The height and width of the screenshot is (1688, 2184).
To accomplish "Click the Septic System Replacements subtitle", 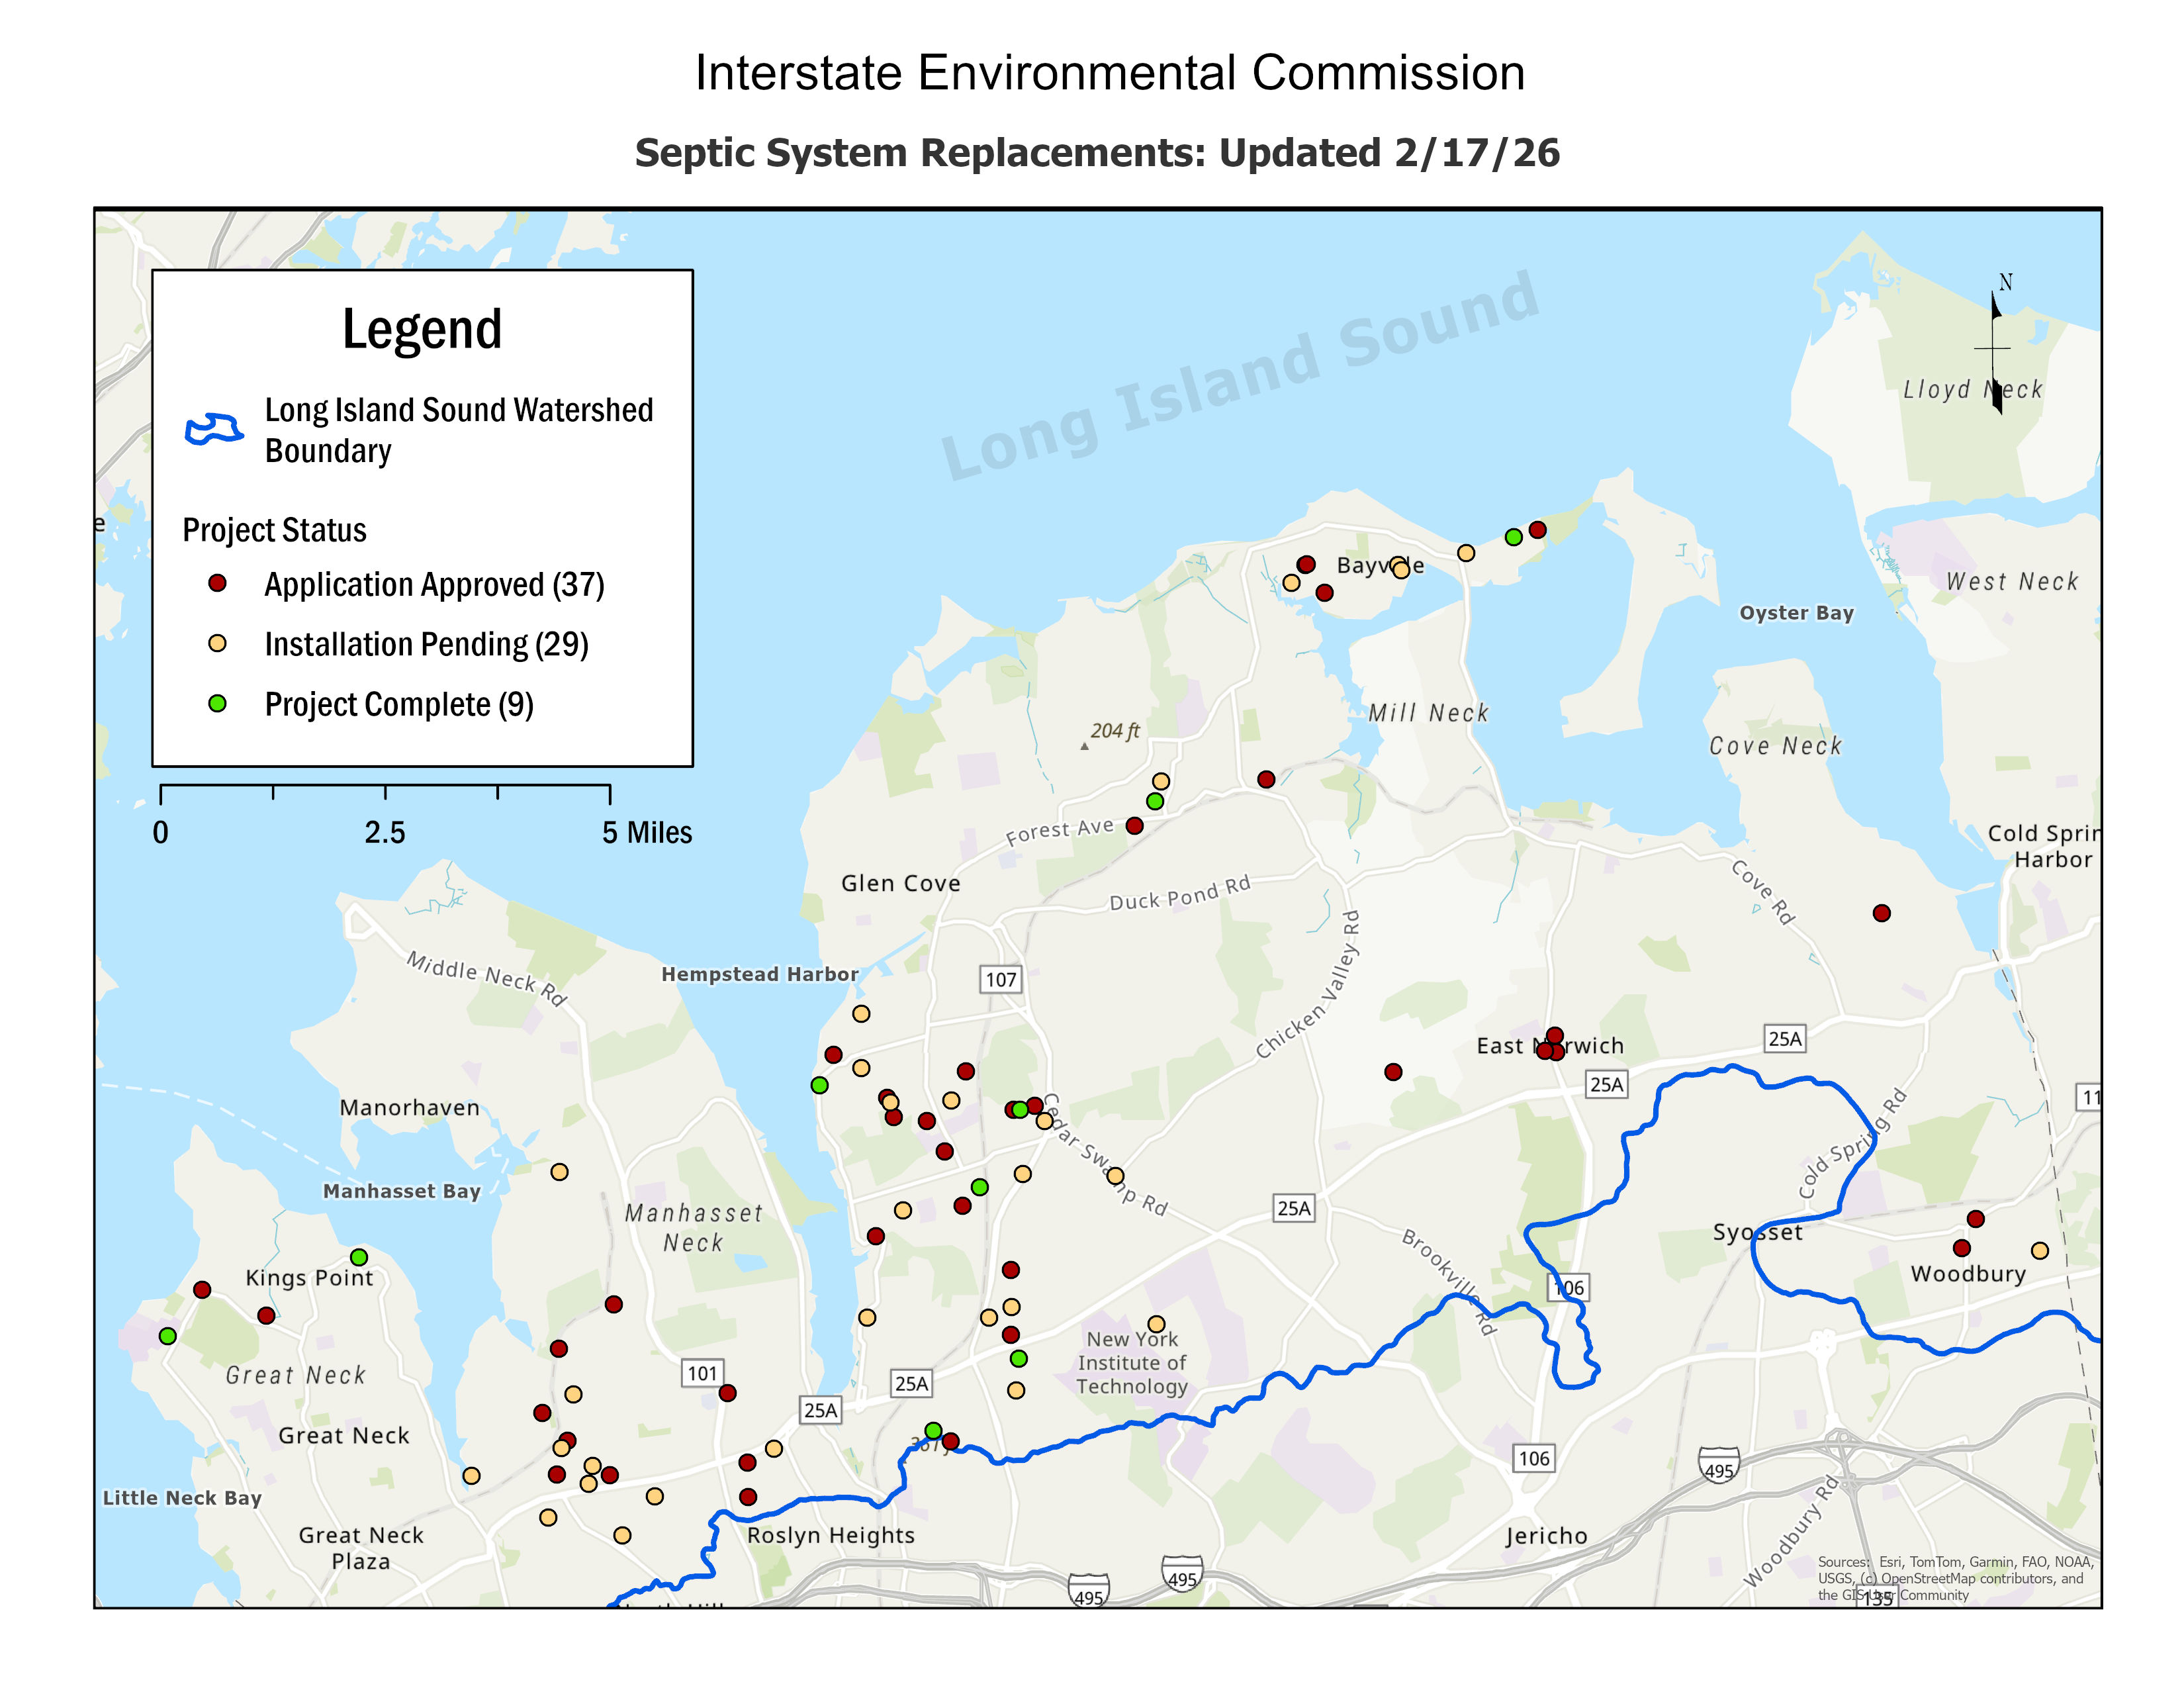I will point(1097,153).
